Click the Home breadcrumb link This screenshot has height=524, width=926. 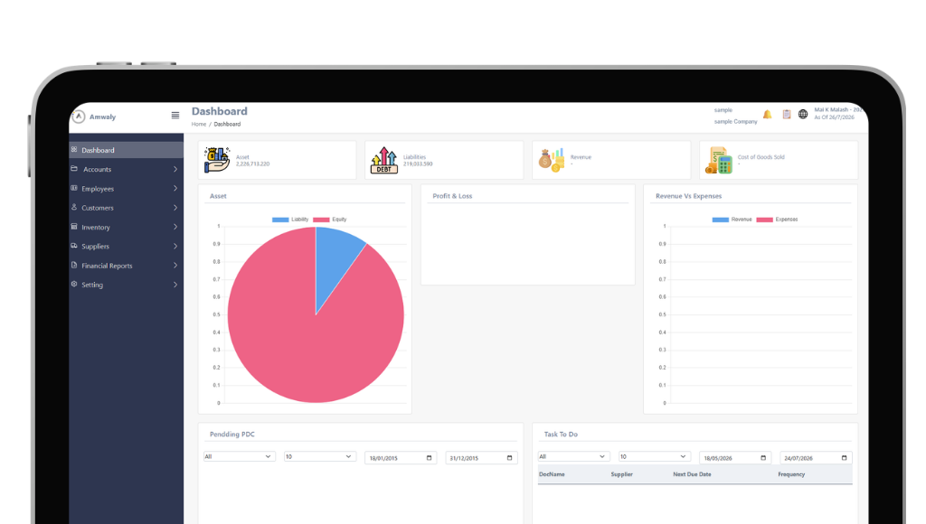tap(198, 125)
